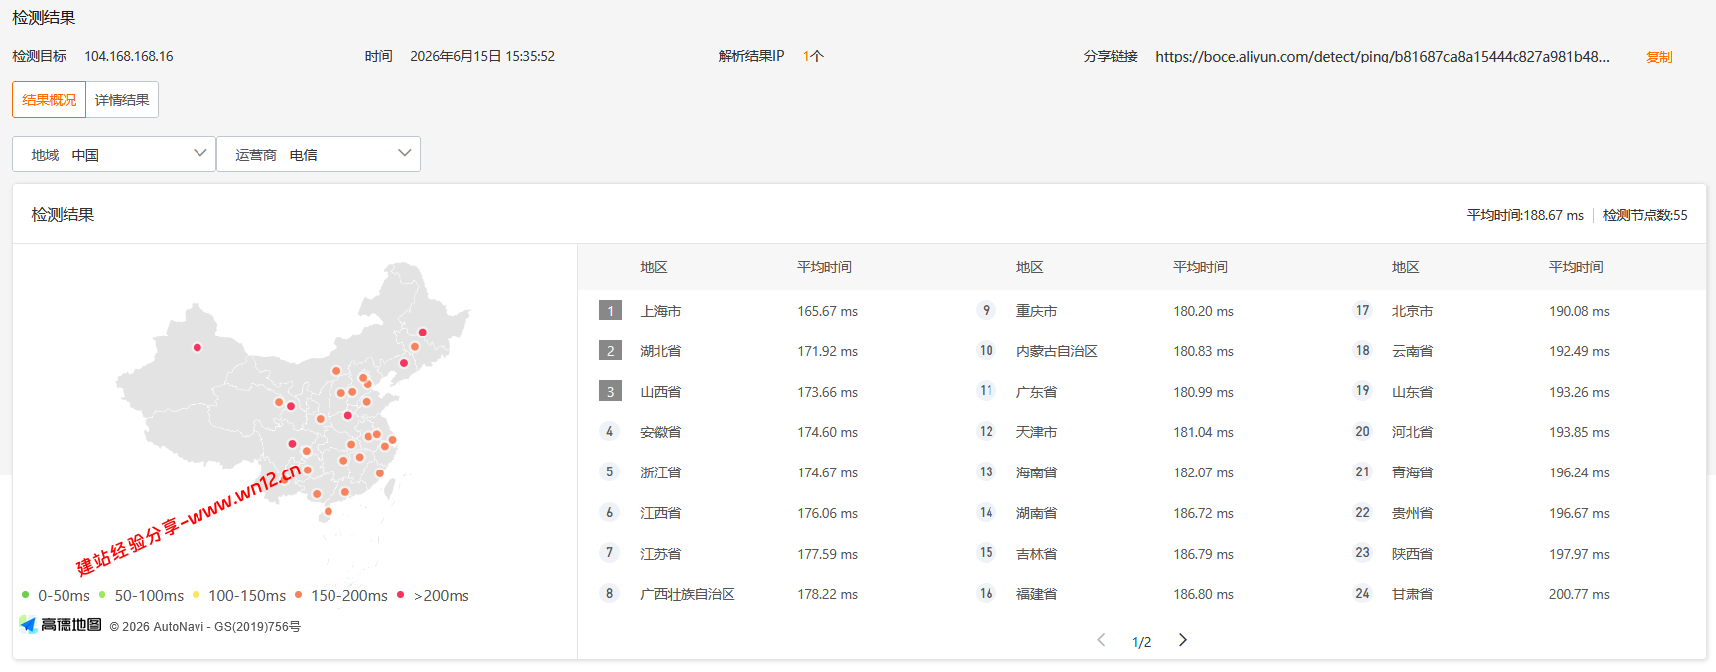This screenshot has width=1716, height=672.
Task: Copy the share link with 复制
Action: (1658, 57)
